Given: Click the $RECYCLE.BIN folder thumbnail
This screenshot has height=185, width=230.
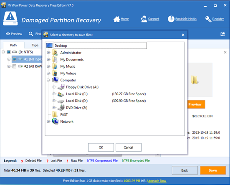Looking at the screenshot, I should click(195, 80).
